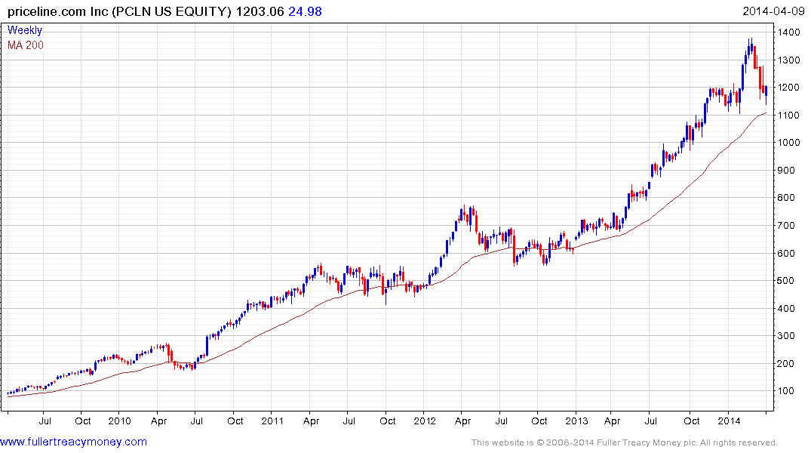Viewport: 811px width, 453px height.
Task: Click the '2011' year label on time axis
Action: click(272, 421)
